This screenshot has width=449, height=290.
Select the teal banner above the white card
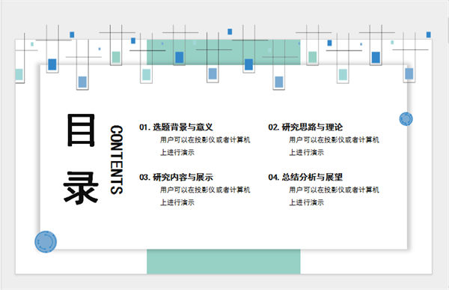click(x=224, y=52)
